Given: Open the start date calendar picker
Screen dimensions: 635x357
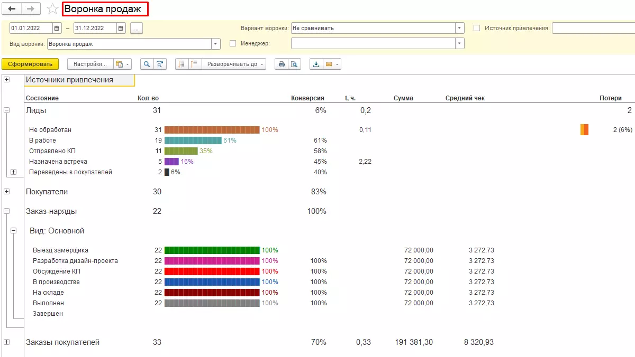Looking at the screenshot, I should [57, 29].
